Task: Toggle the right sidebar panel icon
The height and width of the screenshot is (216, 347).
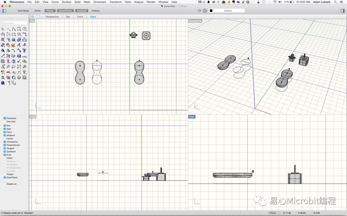Action: point(343,11)
